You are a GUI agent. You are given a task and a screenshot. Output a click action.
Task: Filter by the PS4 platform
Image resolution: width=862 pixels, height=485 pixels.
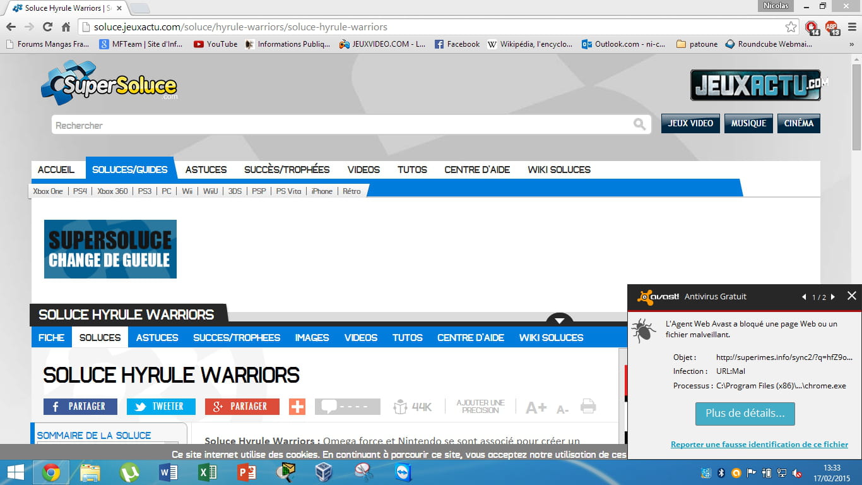click(x=80, y=191)
